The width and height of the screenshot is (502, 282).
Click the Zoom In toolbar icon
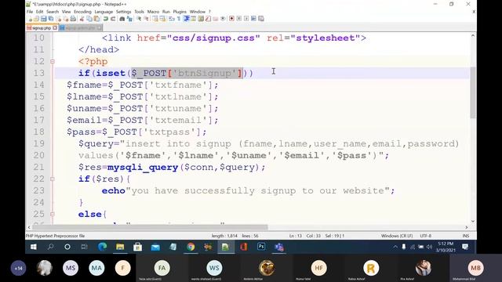coord(139,19)
